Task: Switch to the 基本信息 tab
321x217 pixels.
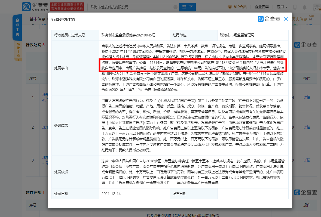Action: 37,19
